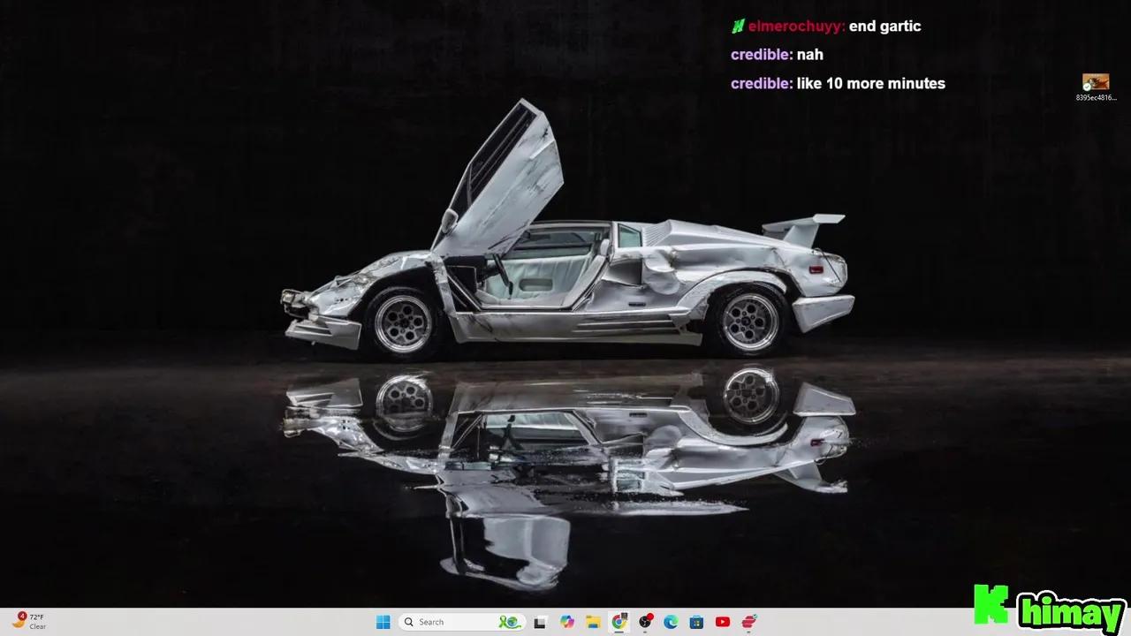Image resolution: width=1131 pixels, height=636 pixels.
Task: Open the 72°F Clear weather widget
Action: [x=29, y=621]
